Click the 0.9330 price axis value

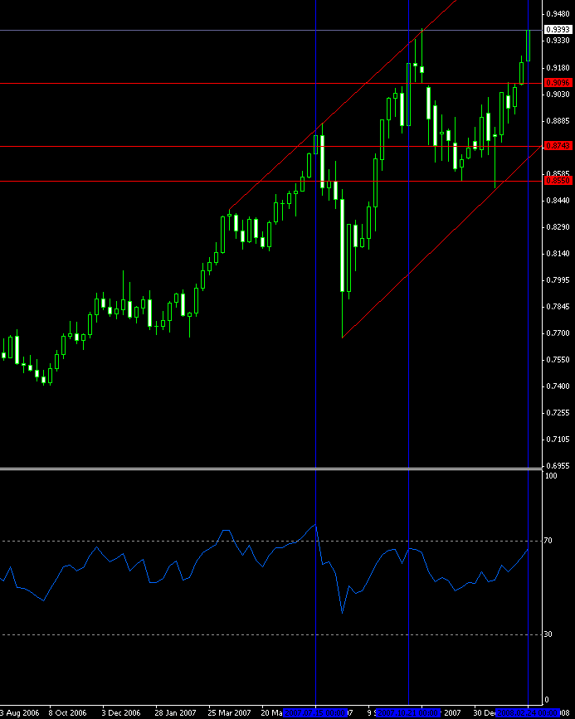558,41
